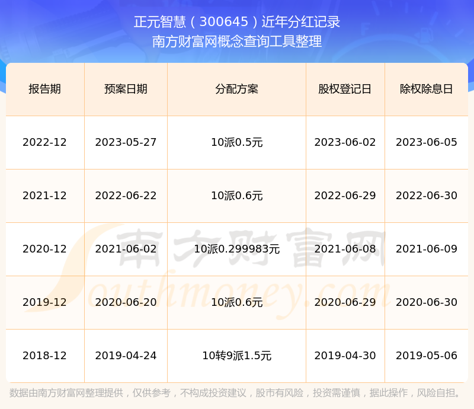Select record date 2019-04-30
This screenshot has height=409, width=474.
pos(345,356)
